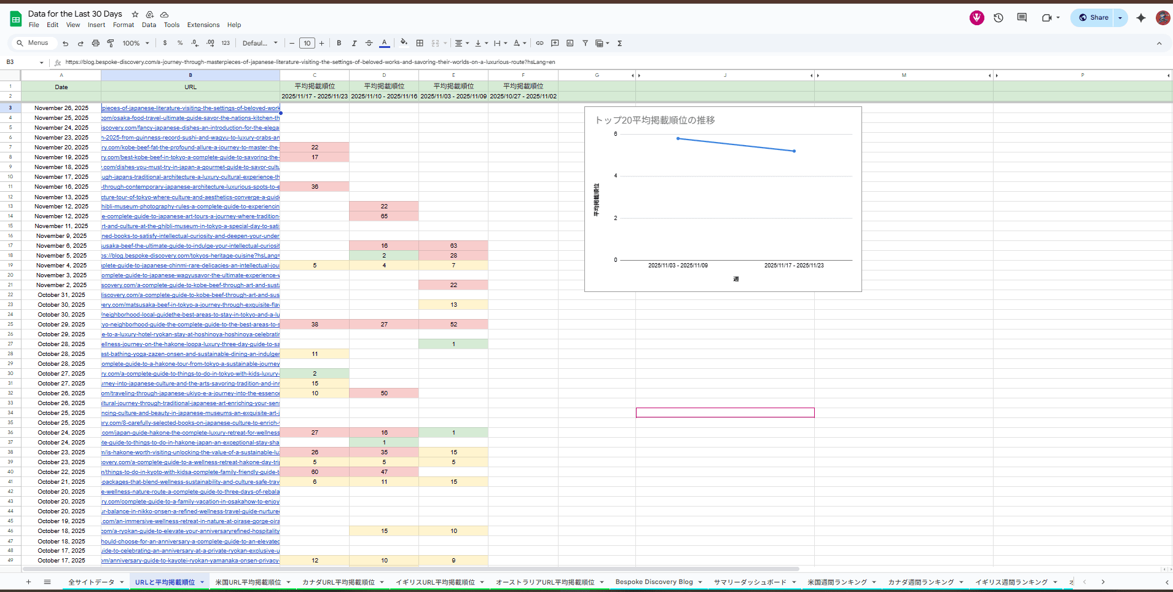
Task: Open the All sheets list button
Action: click(47, 582)
